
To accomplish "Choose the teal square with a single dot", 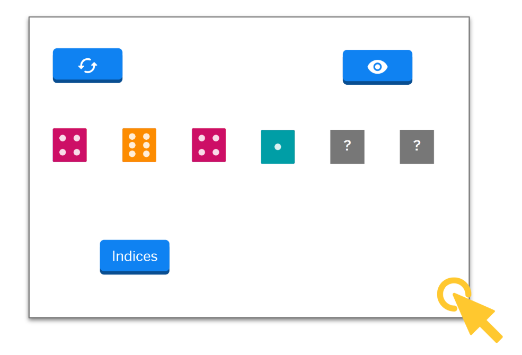I will pos(278,147).
